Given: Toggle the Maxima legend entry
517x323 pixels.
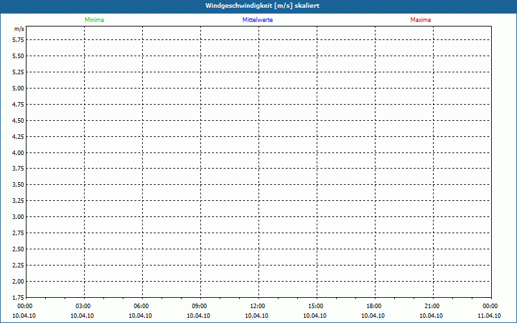Looking at the screenshot, I should [420, 20].
